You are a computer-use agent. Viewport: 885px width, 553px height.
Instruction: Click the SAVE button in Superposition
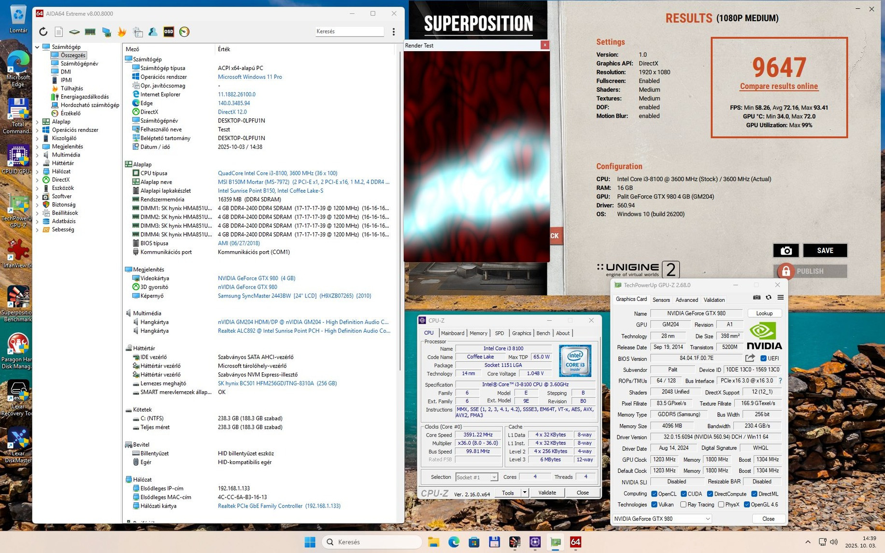[825, 250]
